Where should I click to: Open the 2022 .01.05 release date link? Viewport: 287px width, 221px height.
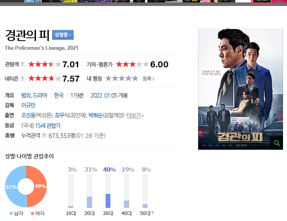104,96
